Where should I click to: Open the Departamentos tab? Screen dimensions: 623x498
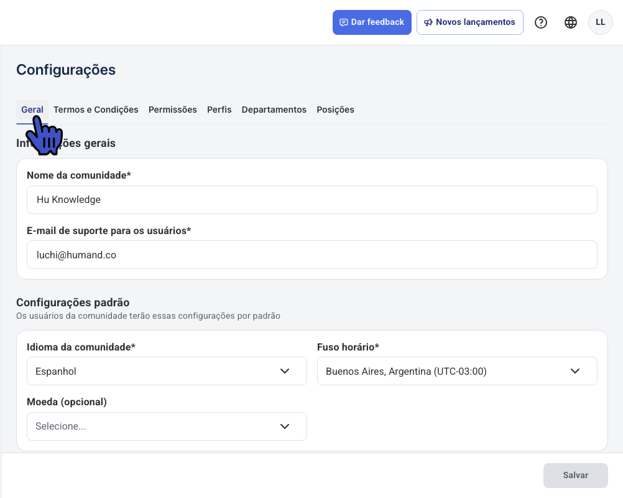point(274,110)
